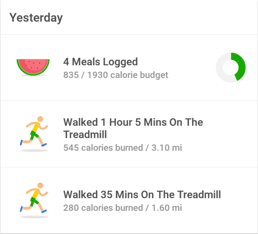Click the runner icon beside the 1 Hour 5 Mins walk

coord(34,132)
